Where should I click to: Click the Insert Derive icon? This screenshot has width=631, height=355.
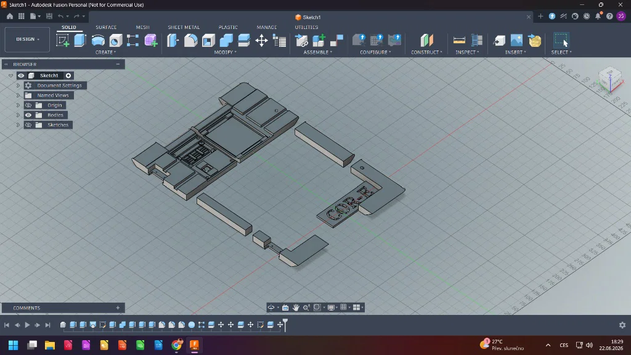click(x=499, y=40)
